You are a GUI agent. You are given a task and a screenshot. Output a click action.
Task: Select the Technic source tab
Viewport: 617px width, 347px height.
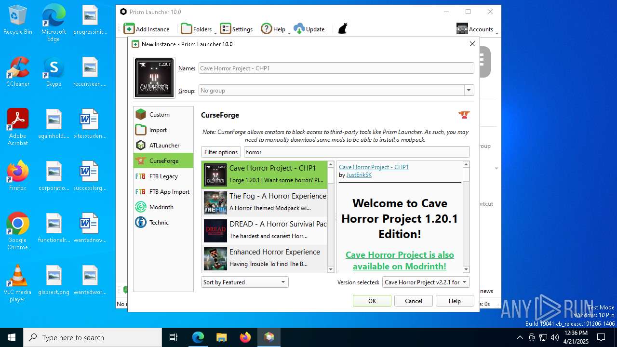pos(163,222)
